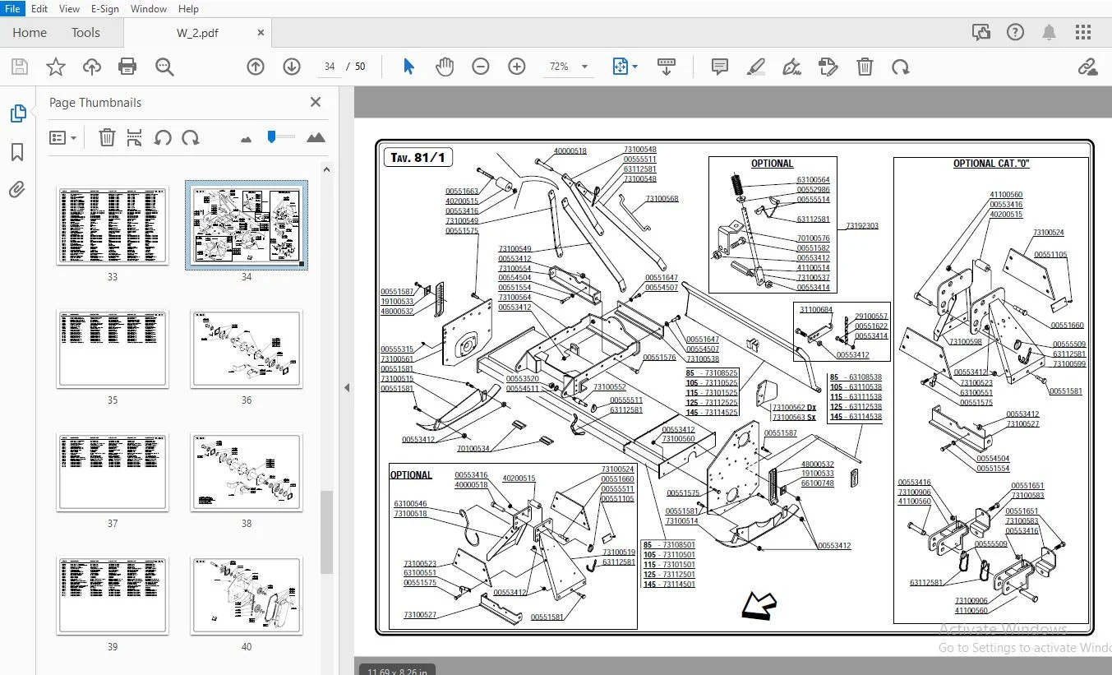Zoom in with the plus button
The image size is (1112, 675).
coord(517,67)
